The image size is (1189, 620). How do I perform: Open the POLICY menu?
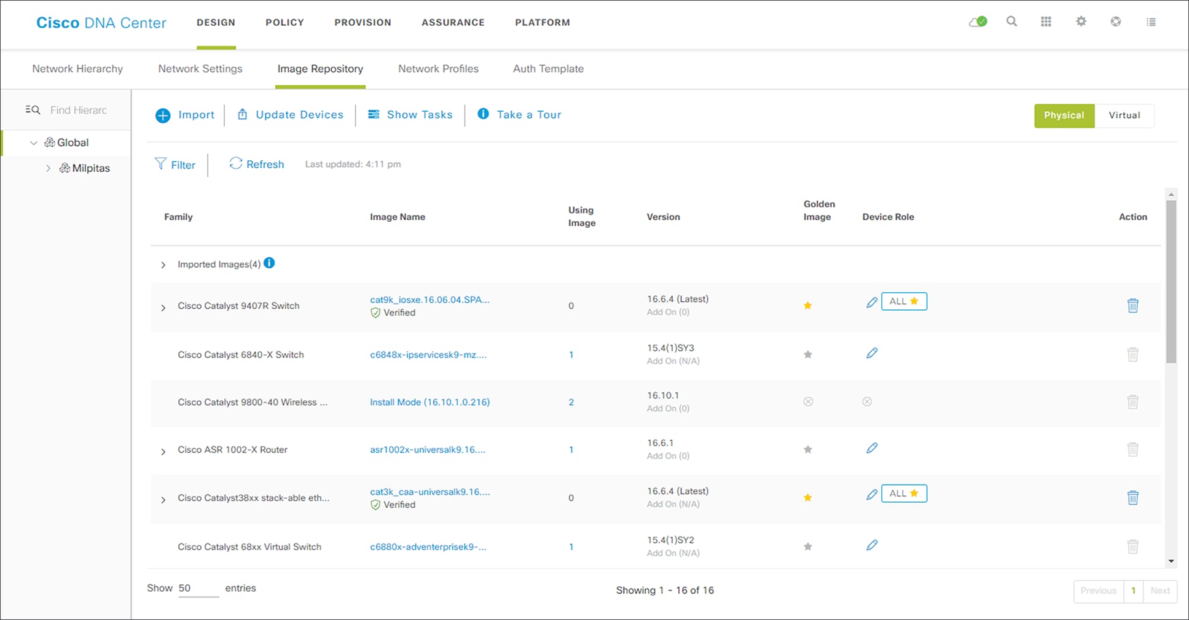(x=284, y=22)
